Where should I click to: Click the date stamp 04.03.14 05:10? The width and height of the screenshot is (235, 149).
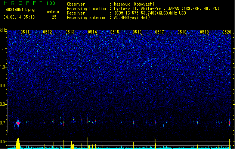[x=19, y=17]
